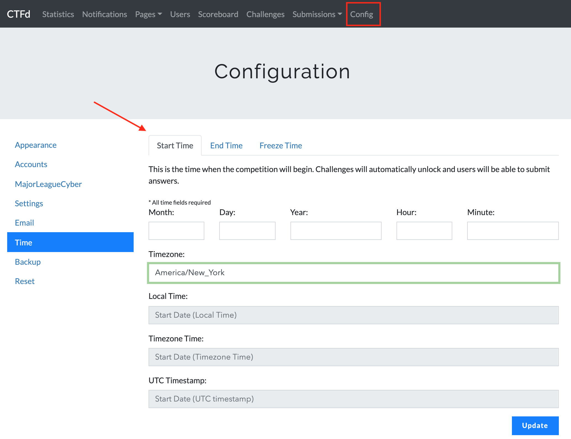
Task: Switch to the End Time tab
Action: [x=226, y=146]
